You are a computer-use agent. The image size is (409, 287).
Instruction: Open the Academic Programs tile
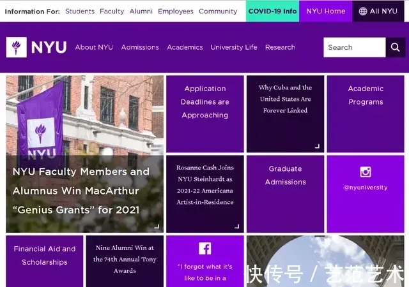click(x=366, y=114)
